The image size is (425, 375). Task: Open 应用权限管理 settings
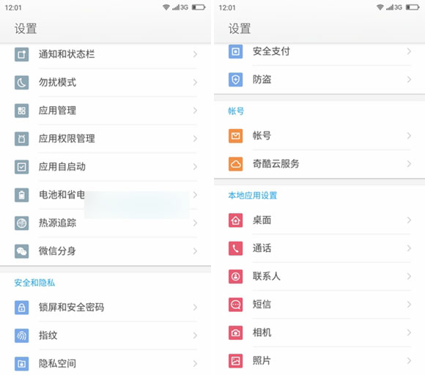(106, 138)
